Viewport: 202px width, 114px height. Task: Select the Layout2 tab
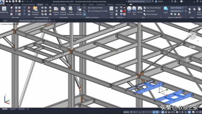(x=21, y=109)
